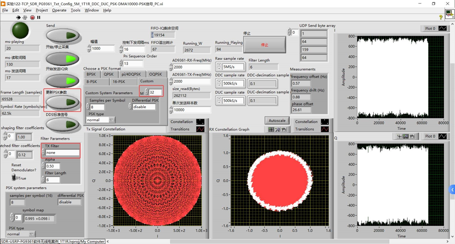455x244 pixels.
Task: Click the Pn Sequence Order field showing 13
Action: pos(133,63)
